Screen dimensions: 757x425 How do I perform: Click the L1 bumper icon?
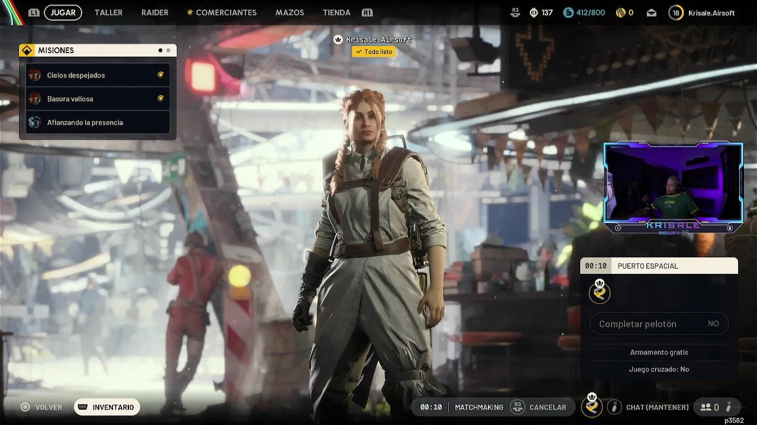tap(34, 12)
